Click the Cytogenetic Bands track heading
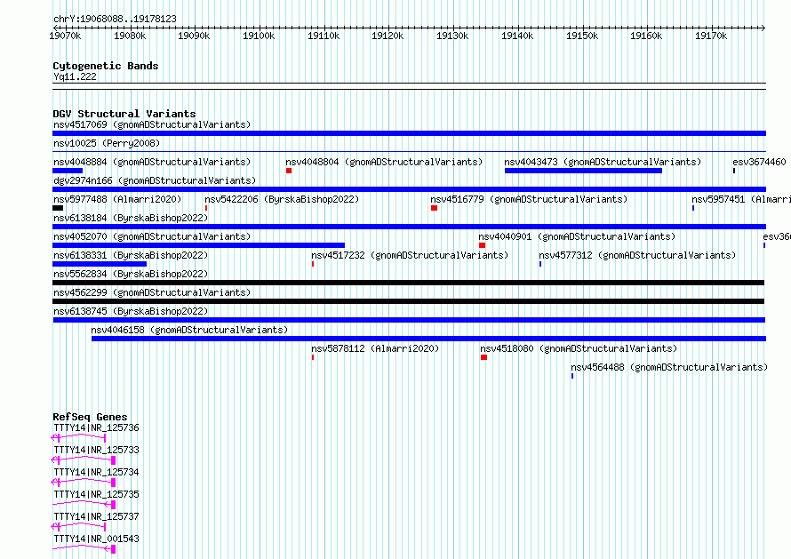Screen dimensions: 791x559 click(x=106, y=66)
